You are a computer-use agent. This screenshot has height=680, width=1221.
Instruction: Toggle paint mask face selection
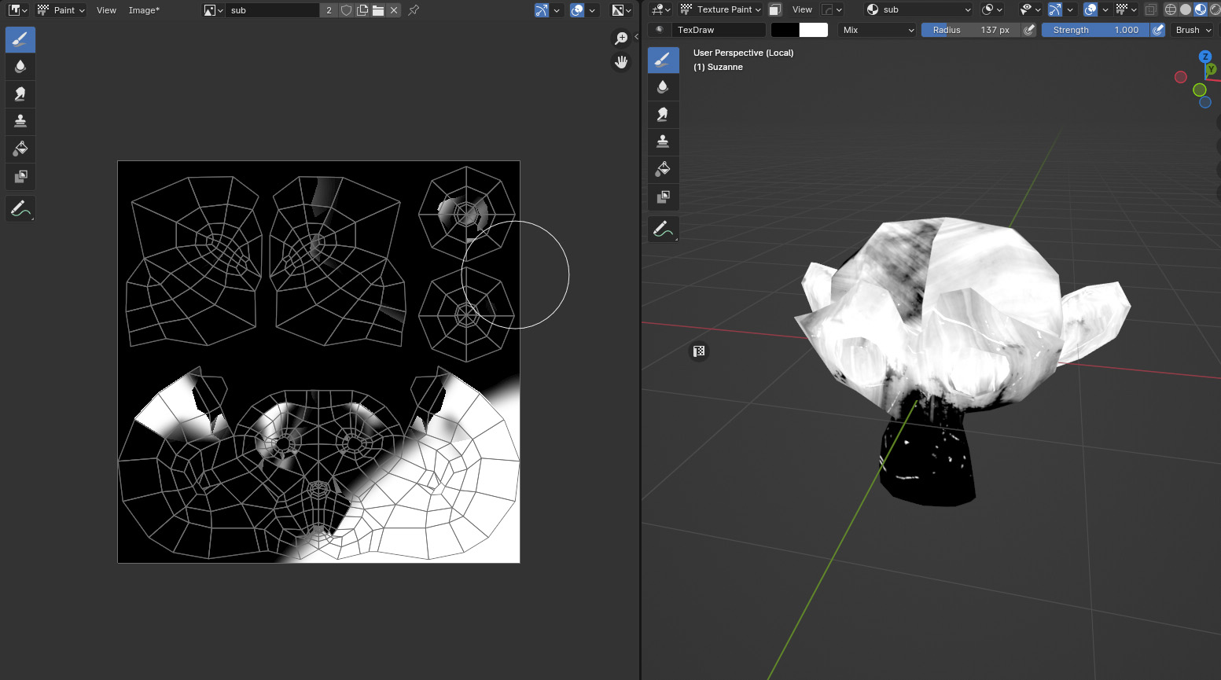pos(775,9)
